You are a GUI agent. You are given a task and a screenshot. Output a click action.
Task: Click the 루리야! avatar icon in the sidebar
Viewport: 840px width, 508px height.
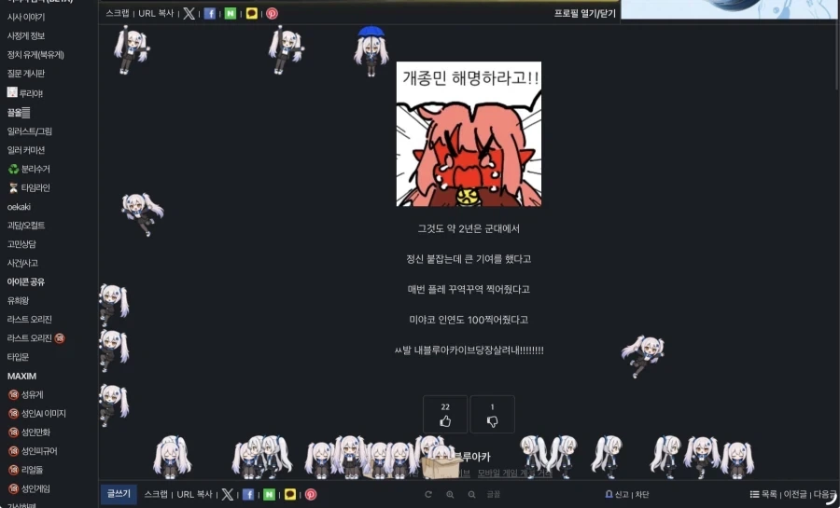coord(12,92)
